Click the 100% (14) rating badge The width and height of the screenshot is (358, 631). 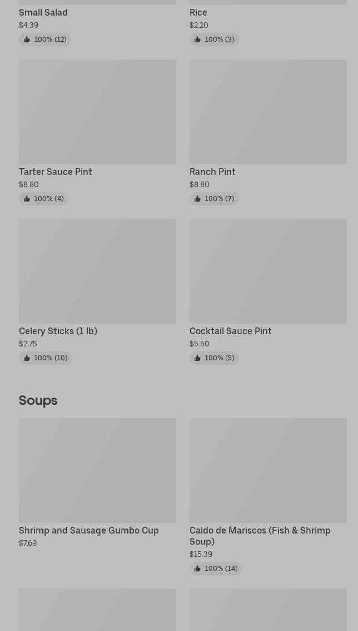pyautogui.click(x=216, y=569)
